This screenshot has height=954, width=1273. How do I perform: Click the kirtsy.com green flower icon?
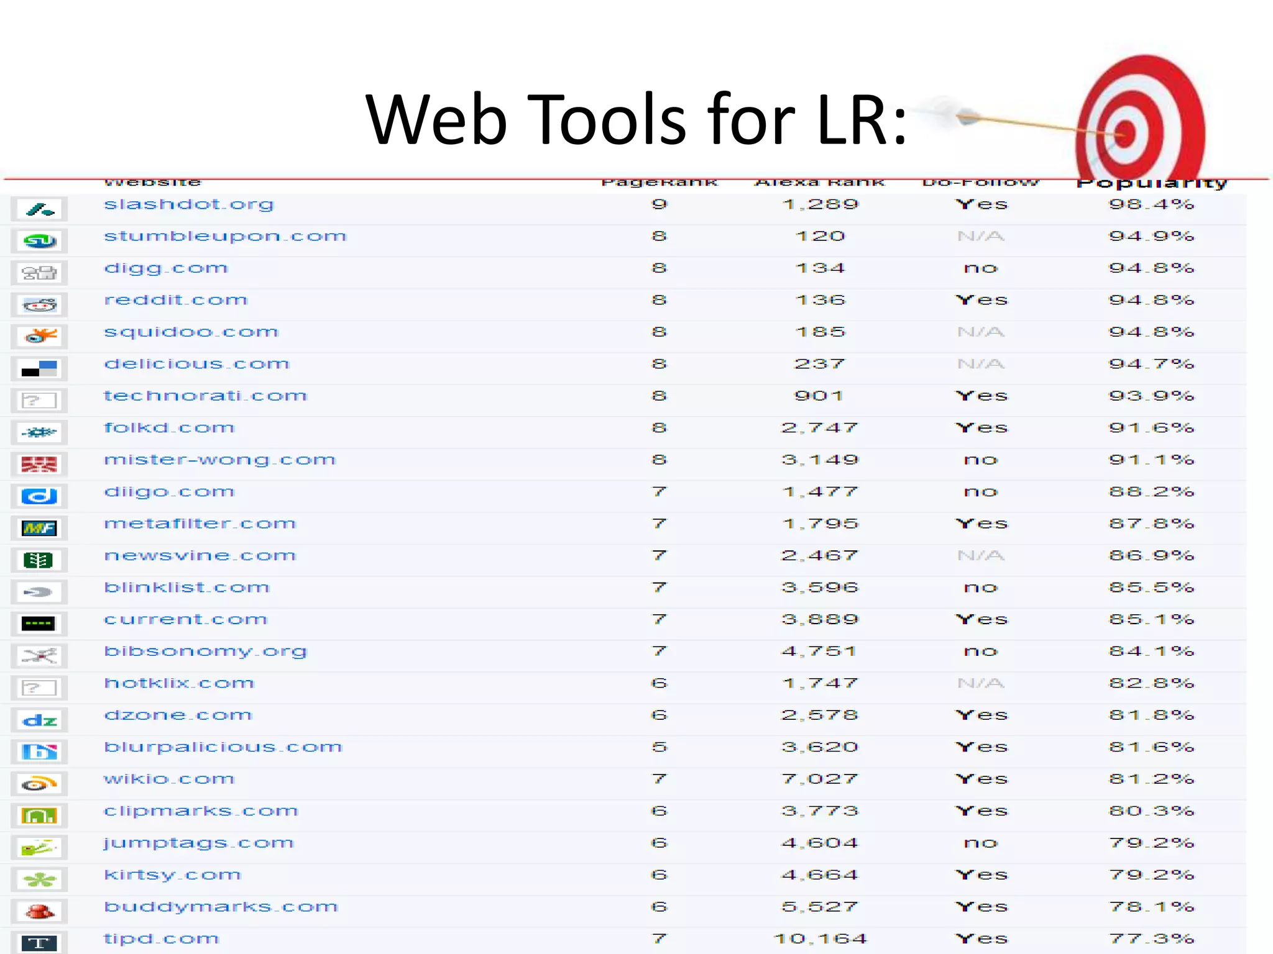pyautogui.click(x=39, y=879)
